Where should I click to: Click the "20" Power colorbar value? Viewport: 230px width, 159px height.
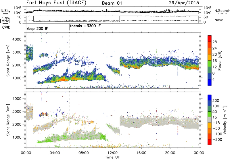tap(214, 55)
